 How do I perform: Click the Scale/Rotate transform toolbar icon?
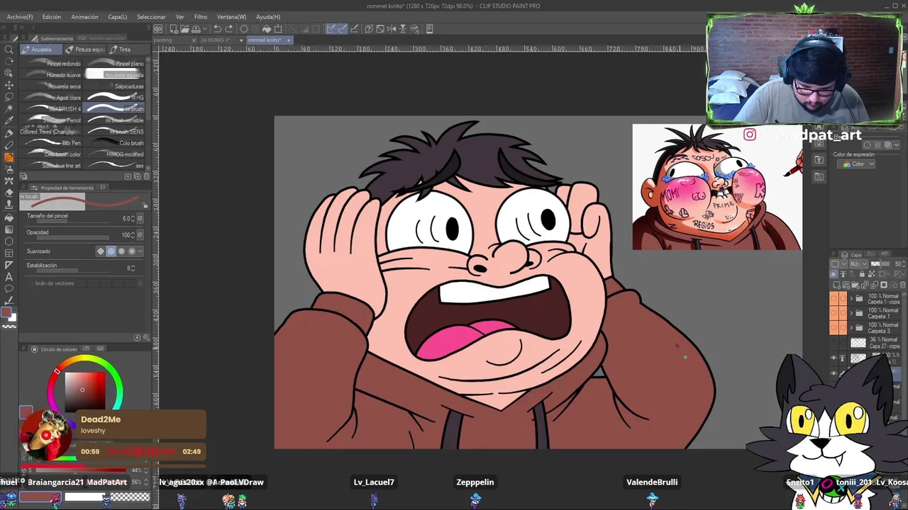pyautogui.click(x=278, y=29)
